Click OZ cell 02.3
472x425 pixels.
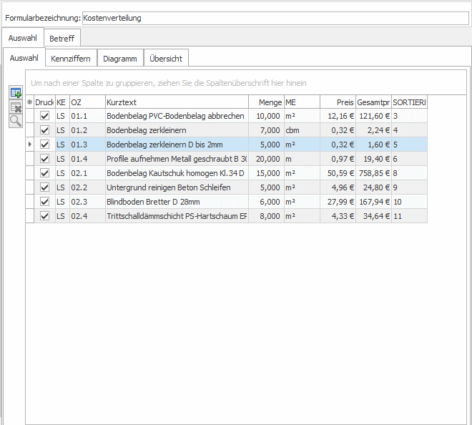(87, 202)
